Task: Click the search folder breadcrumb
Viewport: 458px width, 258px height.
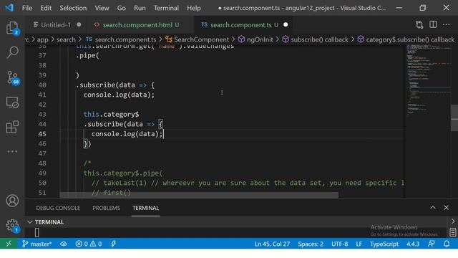Action: point(66,39)
